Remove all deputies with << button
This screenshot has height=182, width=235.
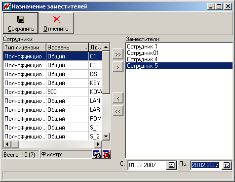(118, 111)
